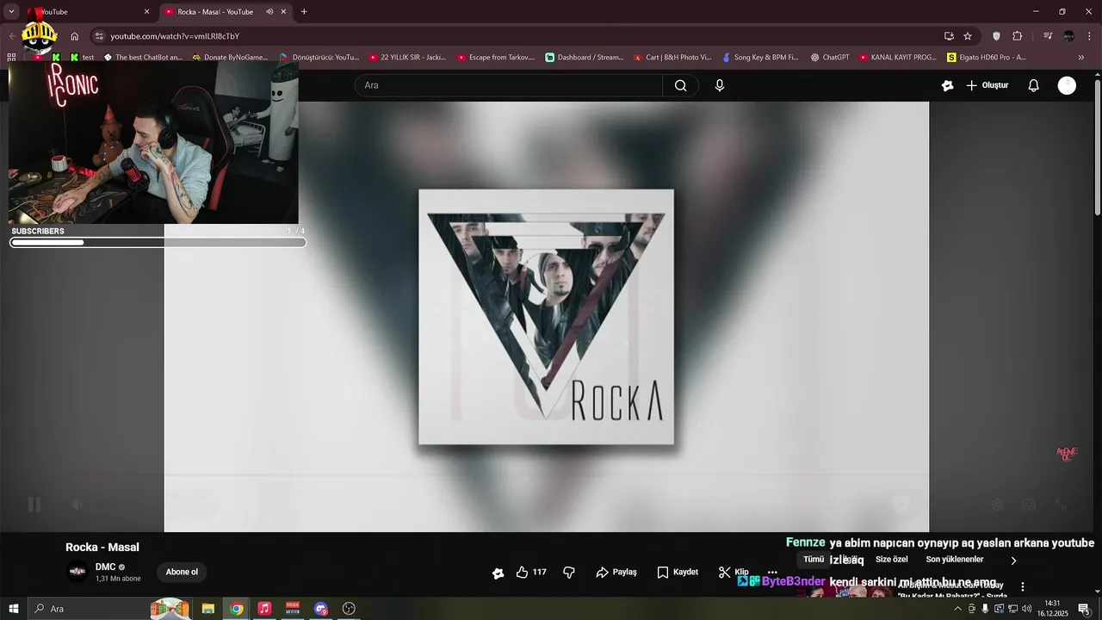Open the Song Key & BPM Fi... bookmark
This screenshot has height=620, width=1102.
coord(761,58)
